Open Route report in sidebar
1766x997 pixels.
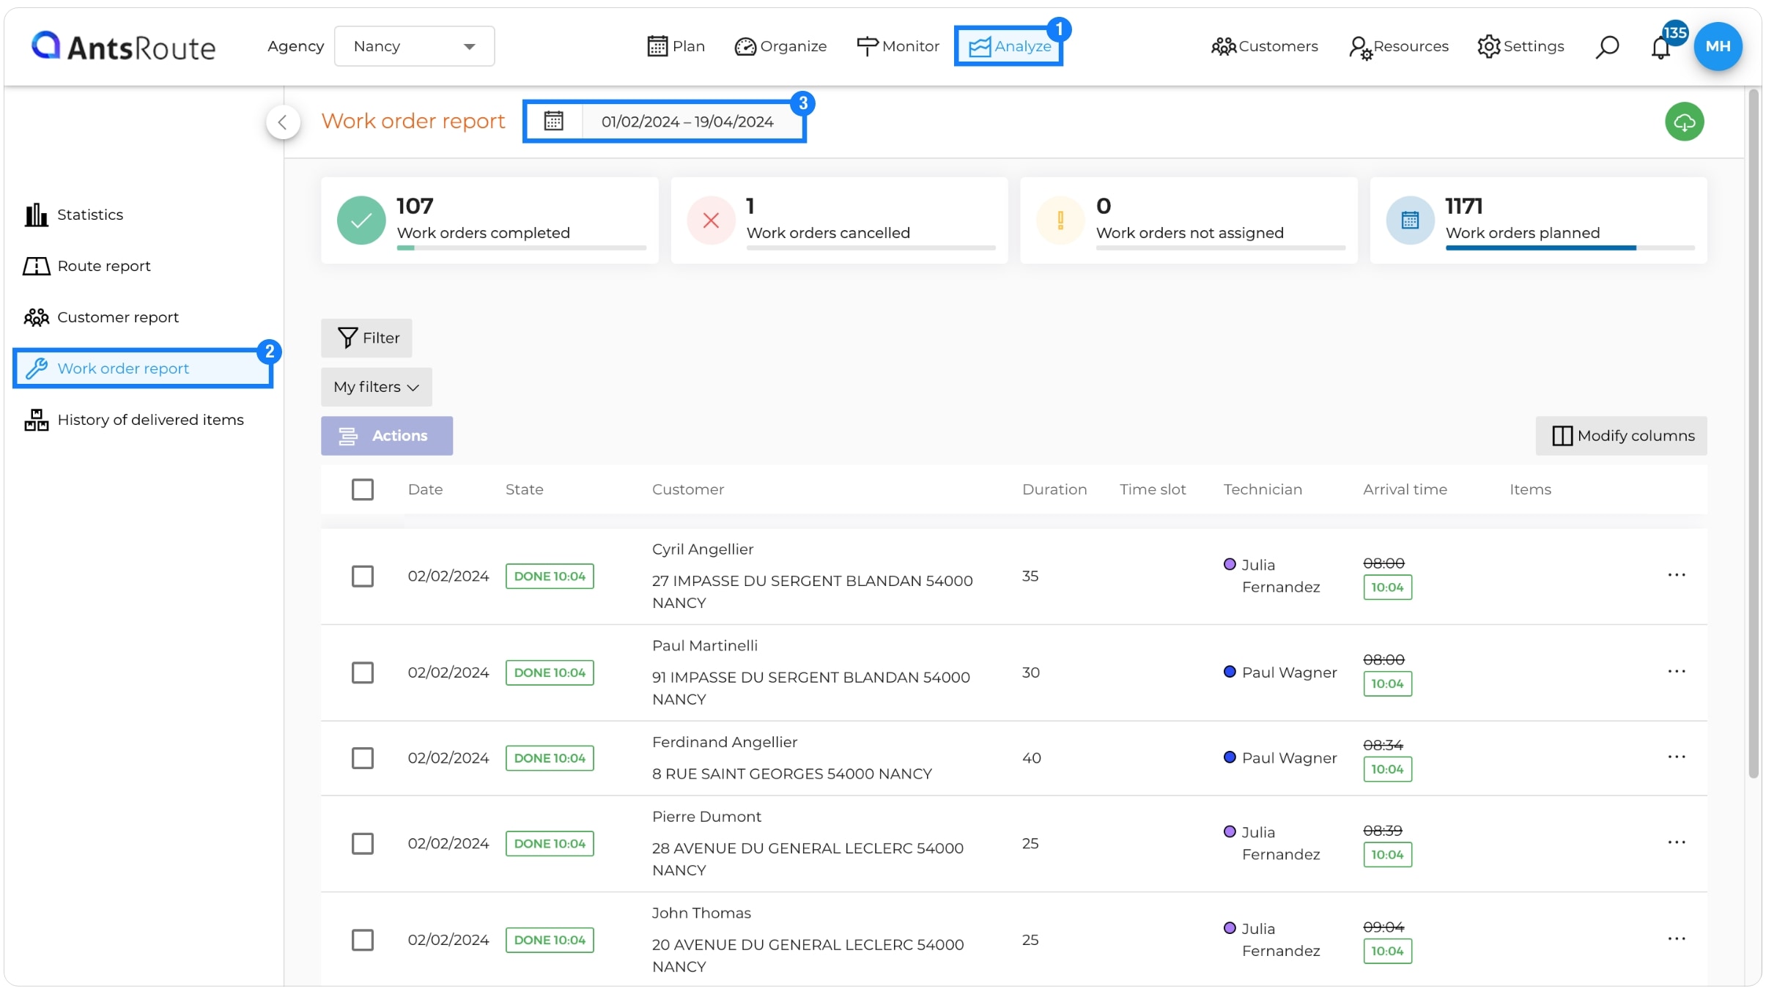[86, 267]
